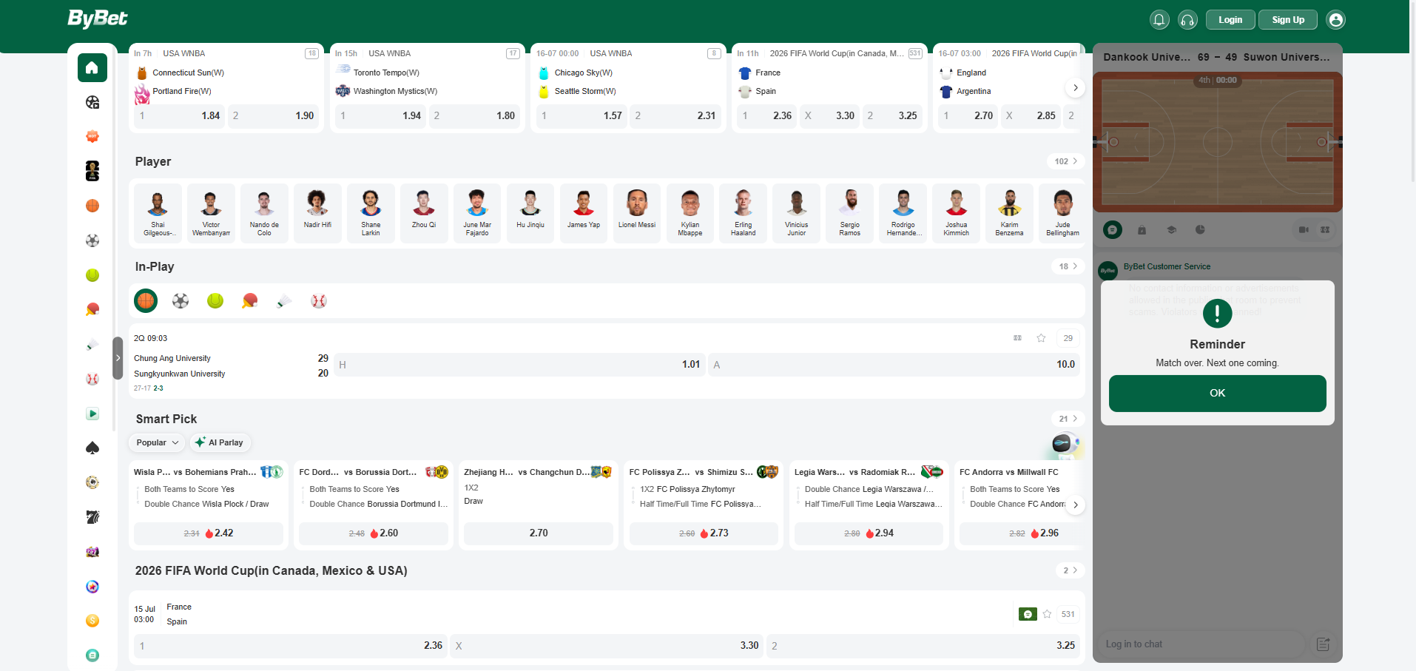
Task: Toggle the scoreboard icon on Chung Ang match
Action: coord(1017,338)
